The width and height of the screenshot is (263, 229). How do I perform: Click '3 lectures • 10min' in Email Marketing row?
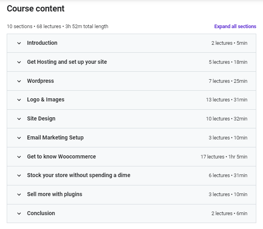click(x=228, y=138)
